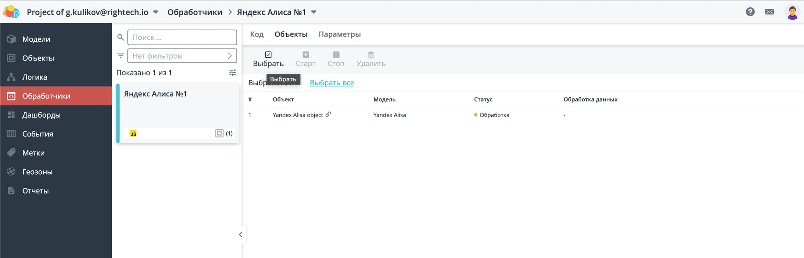804x258 pixels.
Task: Click the magnifier search icon
Action: click(121, 37)
